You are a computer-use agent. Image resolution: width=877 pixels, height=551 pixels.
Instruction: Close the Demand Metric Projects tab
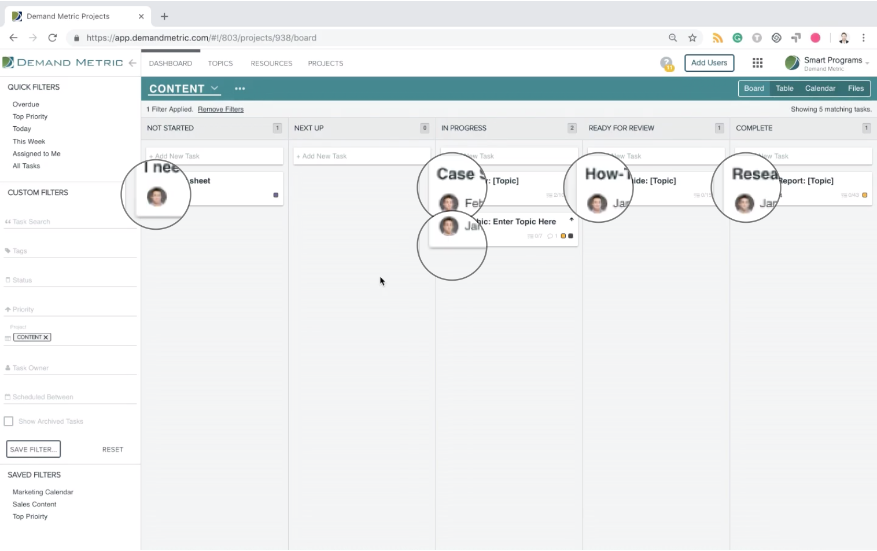[141, 16]
